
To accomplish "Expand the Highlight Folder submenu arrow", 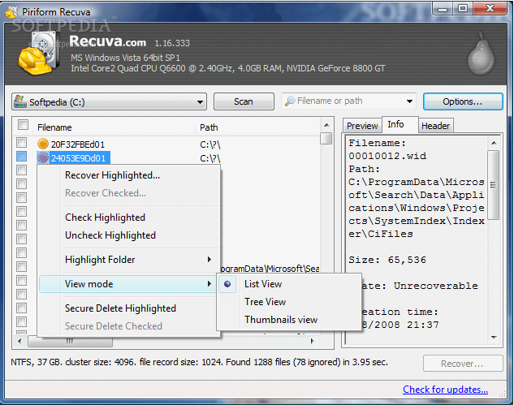I will coord(209,260).
